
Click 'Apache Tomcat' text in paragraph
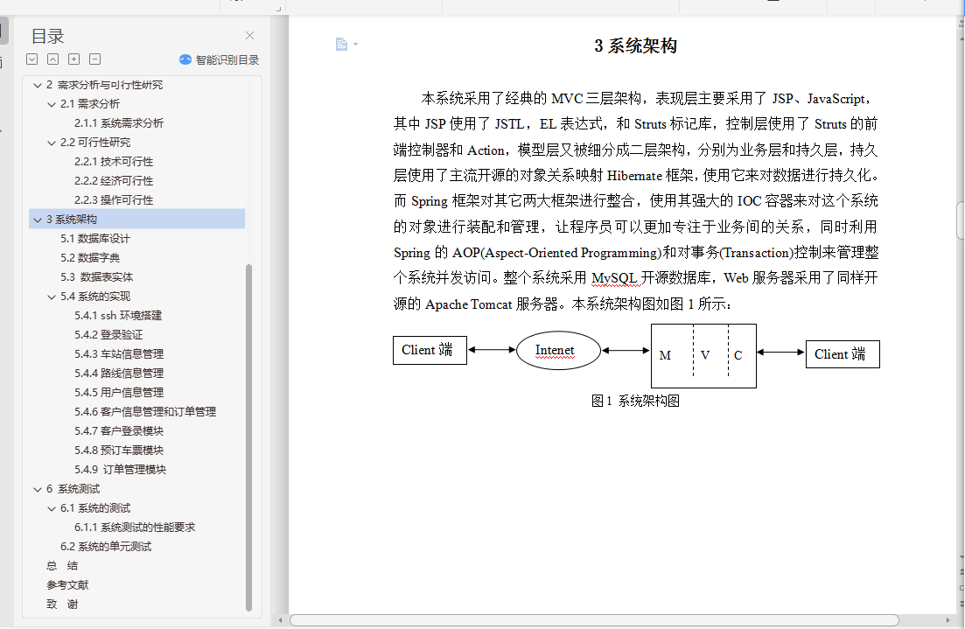click(x=469, y=304)
